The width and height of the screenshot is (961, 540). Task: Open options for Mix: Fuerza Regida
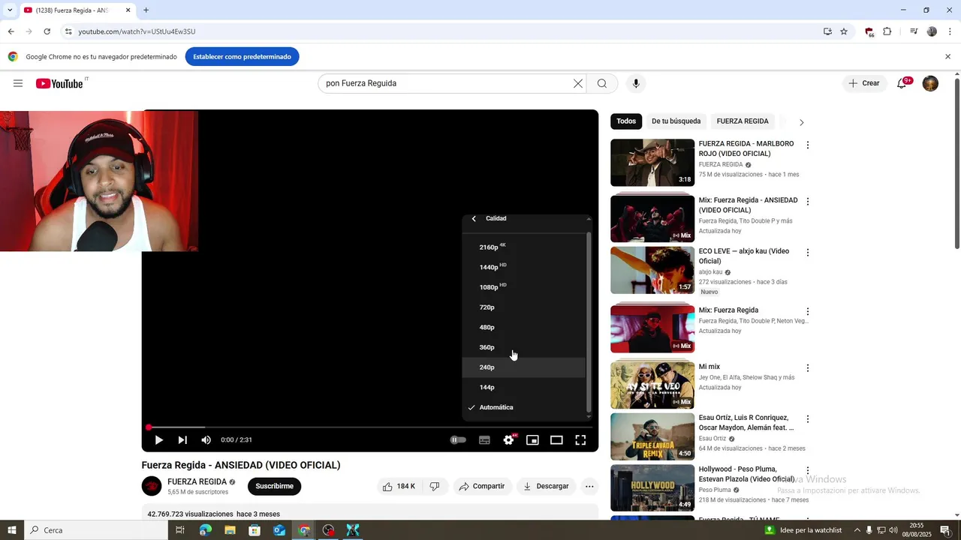(808, 311)
